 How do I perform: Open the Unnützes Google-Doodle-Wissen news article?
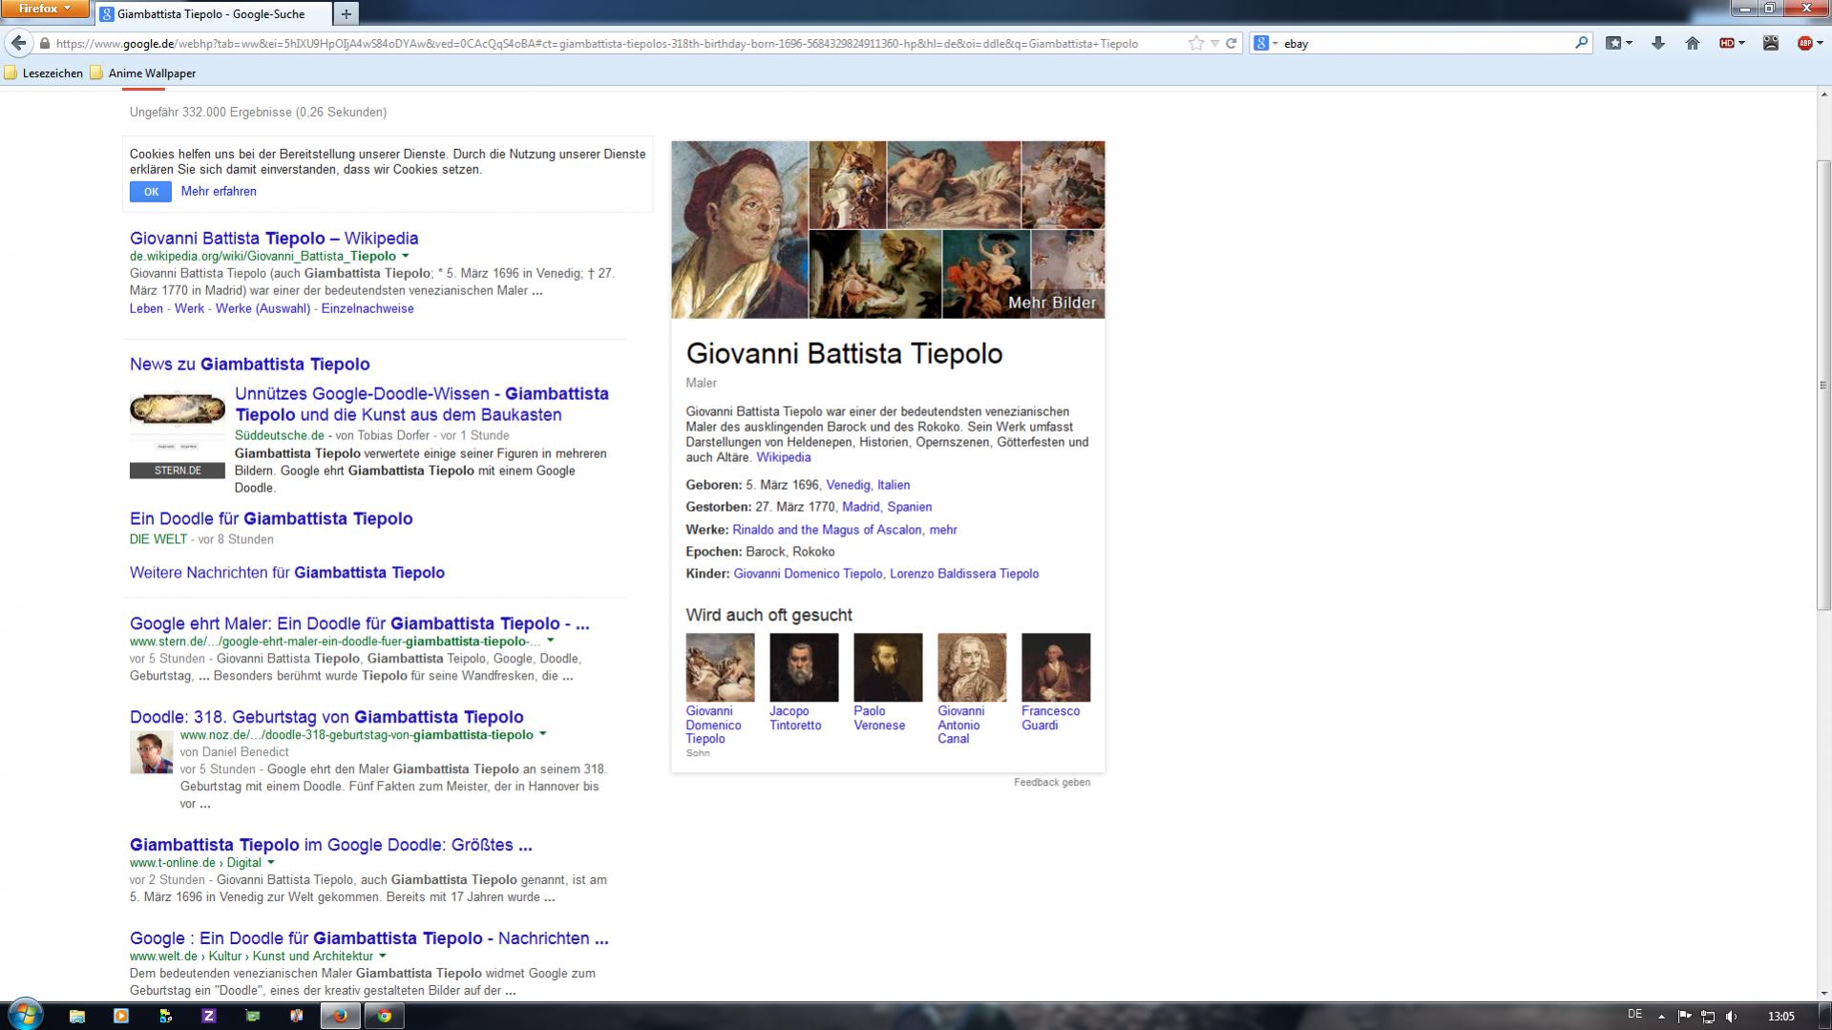(x=422, y=404)
